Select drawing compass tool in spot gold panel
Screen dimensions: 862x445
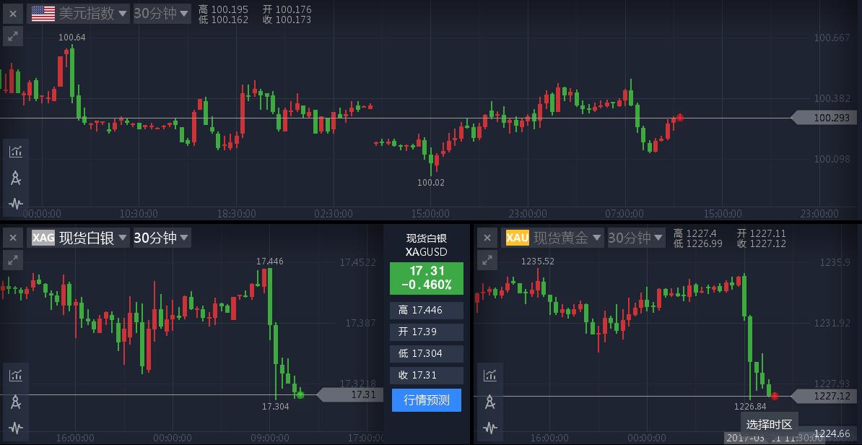[490, 402]
